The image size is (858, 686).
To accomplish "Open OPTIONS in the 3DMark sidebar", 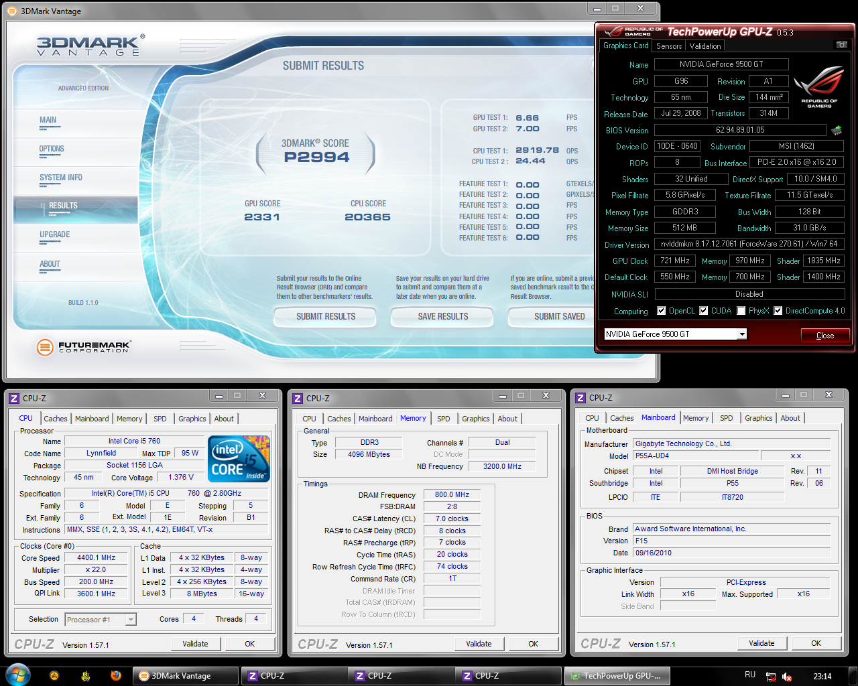I will 52,149.
